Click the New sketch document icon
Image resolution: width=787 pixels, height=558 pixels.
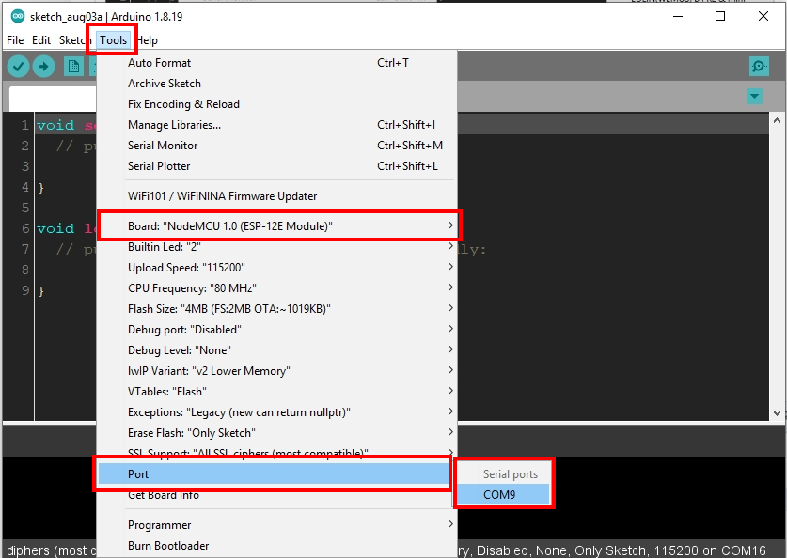[73, 66]
